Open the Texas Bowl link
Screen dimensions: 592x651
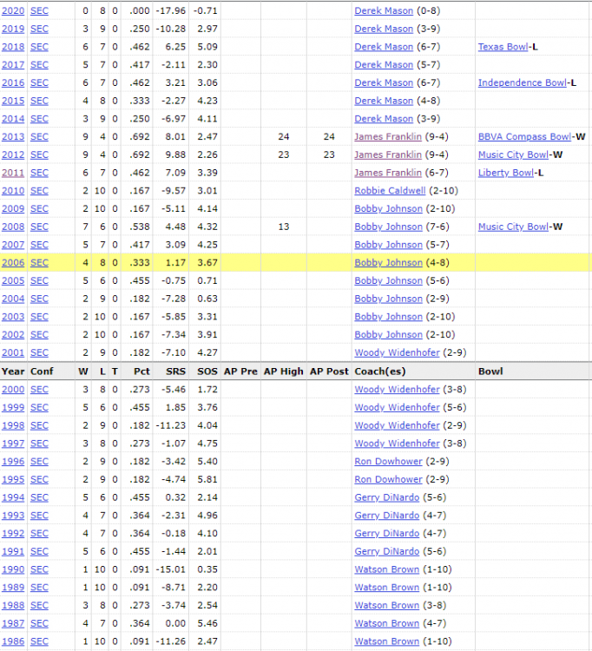tap(503, 47)
